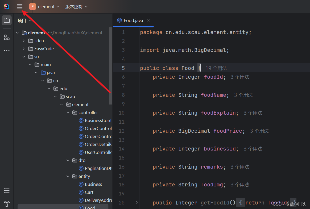Open the TODO list tool window icon
Image resolution: width=310 pixels, height=209 pixels.
tap(7, 190)
